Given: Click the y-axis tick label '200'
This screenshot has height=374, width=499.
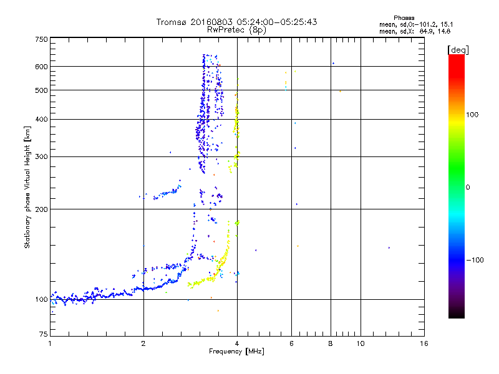Looking at the screenshot, I should pos(42,209).
